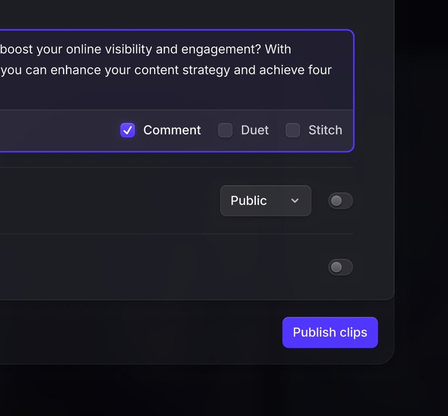
Task: Click the white checkmark in Comment box
Action: pos(127,130)
